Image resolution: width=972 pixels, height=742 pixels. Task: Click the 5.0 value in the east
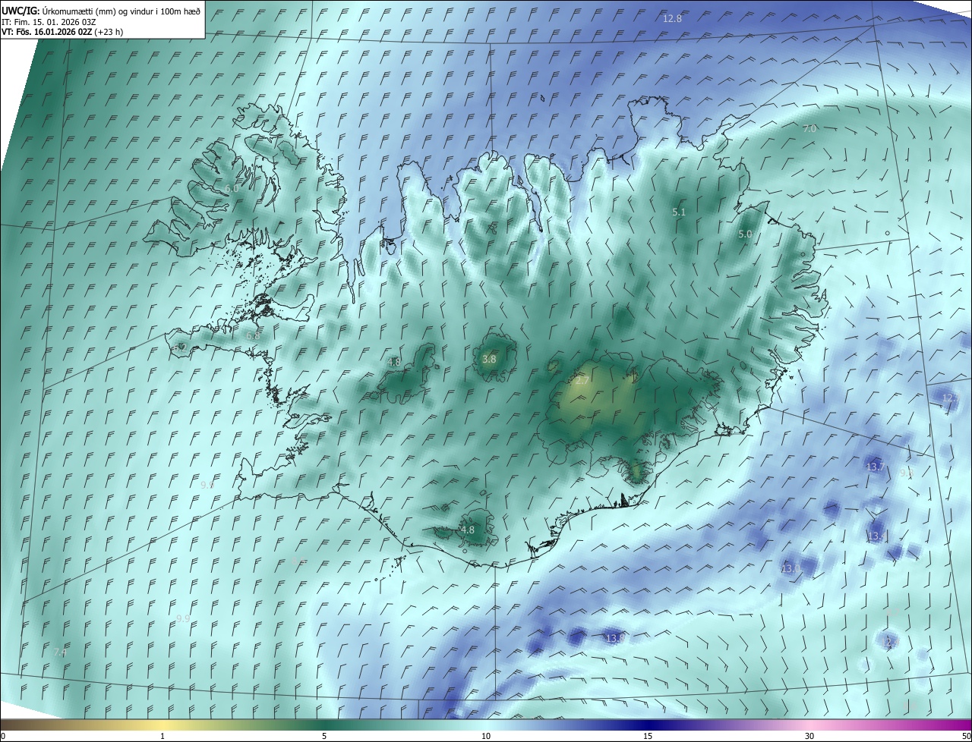pyautogui.click(x=745, y=234)
